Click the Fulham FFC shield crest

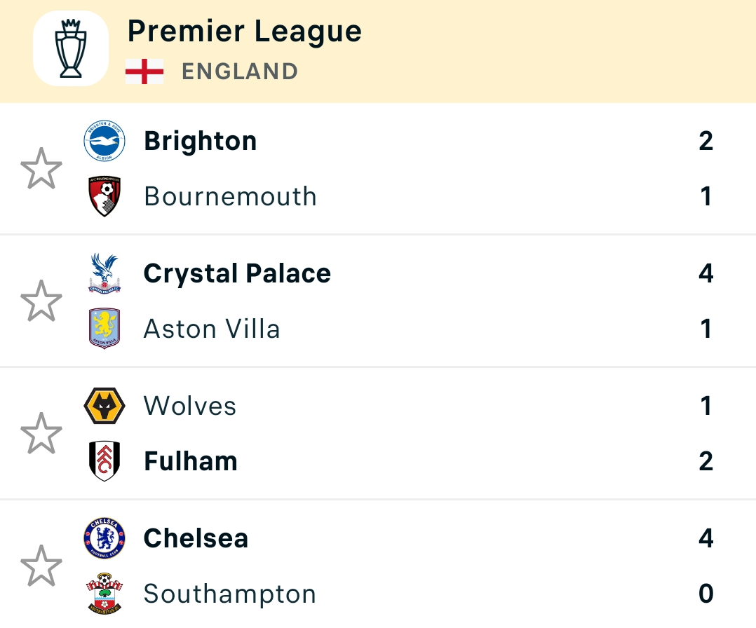[x=104, y=460]
